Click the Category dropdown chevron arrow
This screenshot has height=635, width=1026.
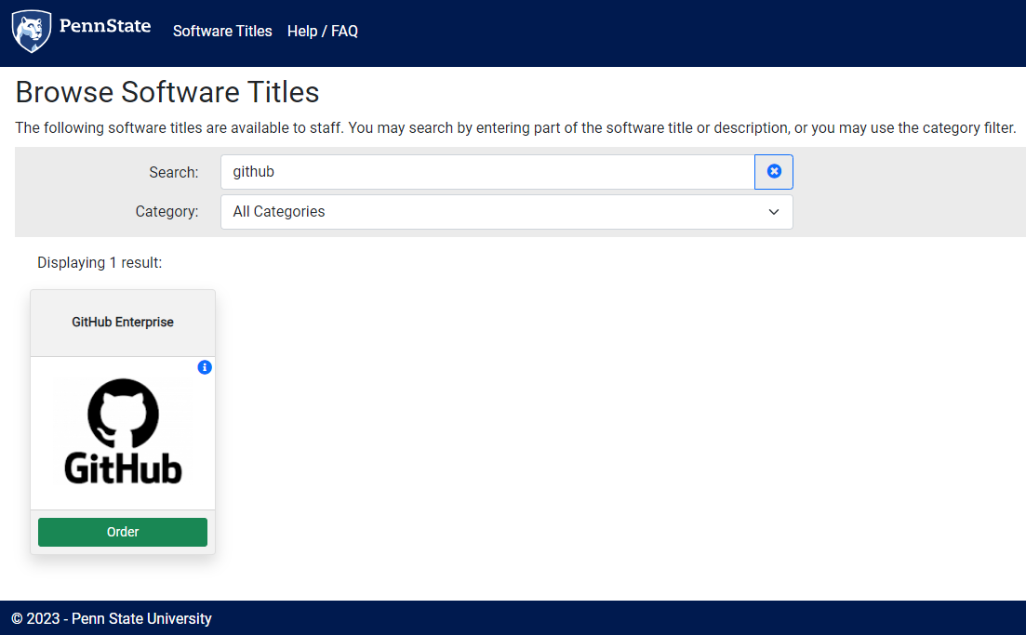[773, 211]
